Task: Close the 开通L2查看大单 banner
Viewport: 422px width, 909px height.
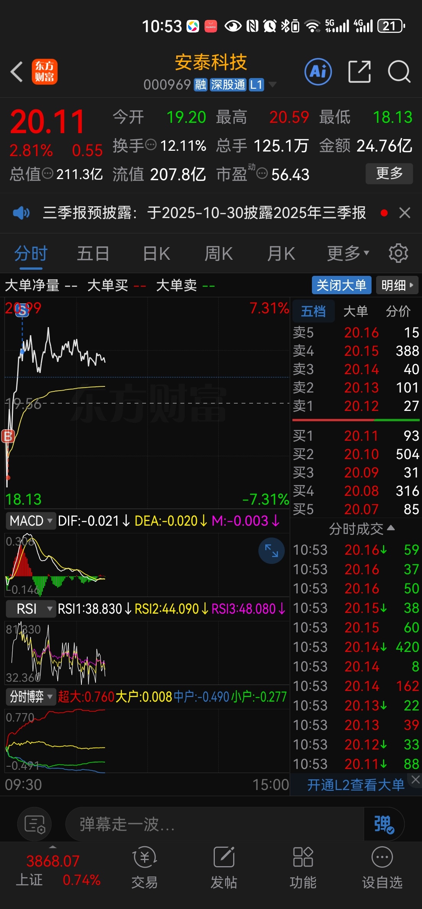Action: click(416, 780)
